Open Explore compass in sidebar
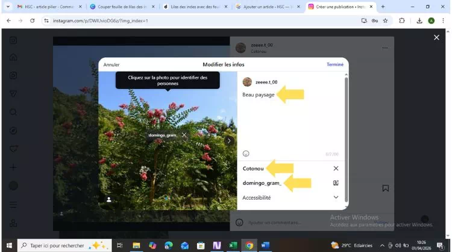The height and width of the screenshot is (252, 452). pos(13,131)
